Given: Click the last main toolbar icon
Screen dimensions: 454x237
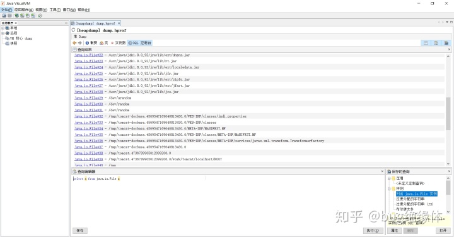Looking at the screenshot, I should tap(40, 16).
